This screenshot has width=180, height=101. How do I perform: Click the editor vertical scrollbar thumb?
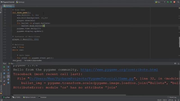click(179, 42)
